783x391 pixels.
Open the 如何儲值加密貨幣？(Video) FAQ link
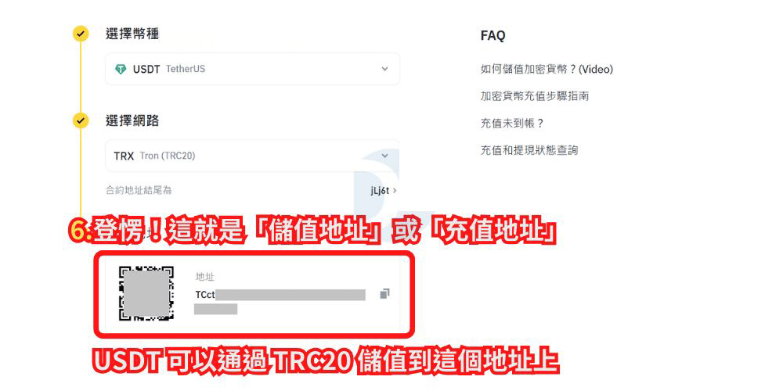pos(547,70)
